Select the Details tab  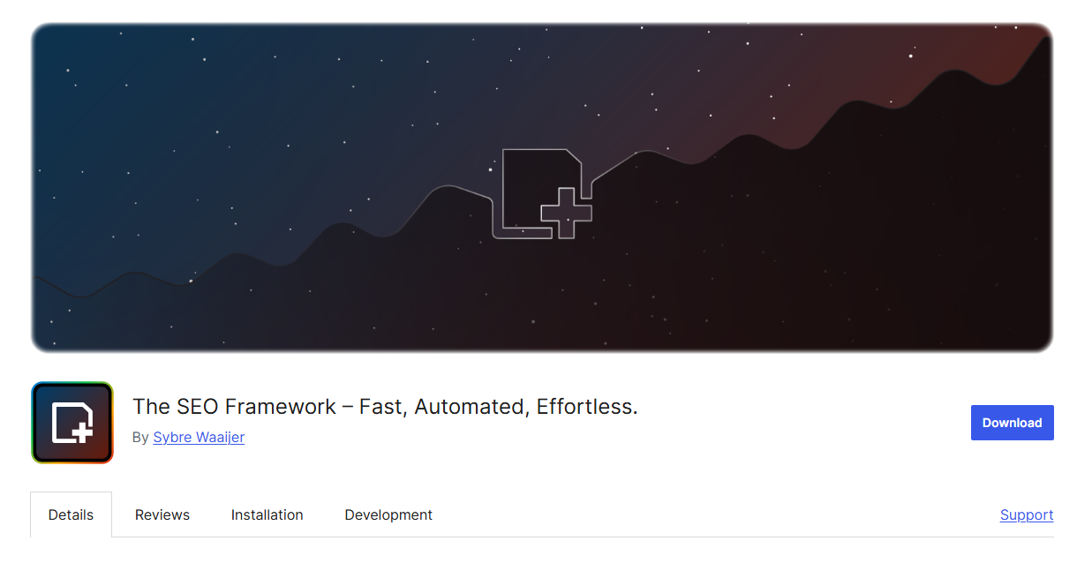coord(72,514)
